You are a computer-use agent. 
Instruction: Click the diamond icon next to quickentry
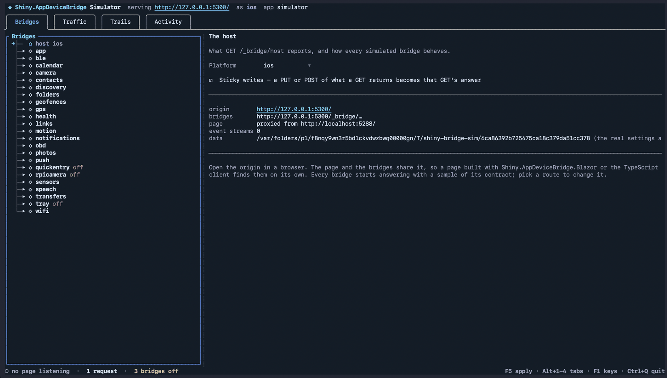point(30,167)
